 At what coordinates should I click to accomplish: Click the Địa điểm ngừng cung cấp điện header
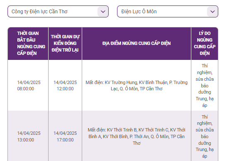click(137, 43)
